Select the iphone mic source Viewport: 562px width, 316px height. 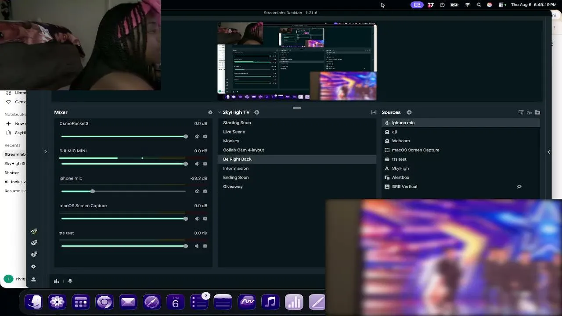[461, 123]
